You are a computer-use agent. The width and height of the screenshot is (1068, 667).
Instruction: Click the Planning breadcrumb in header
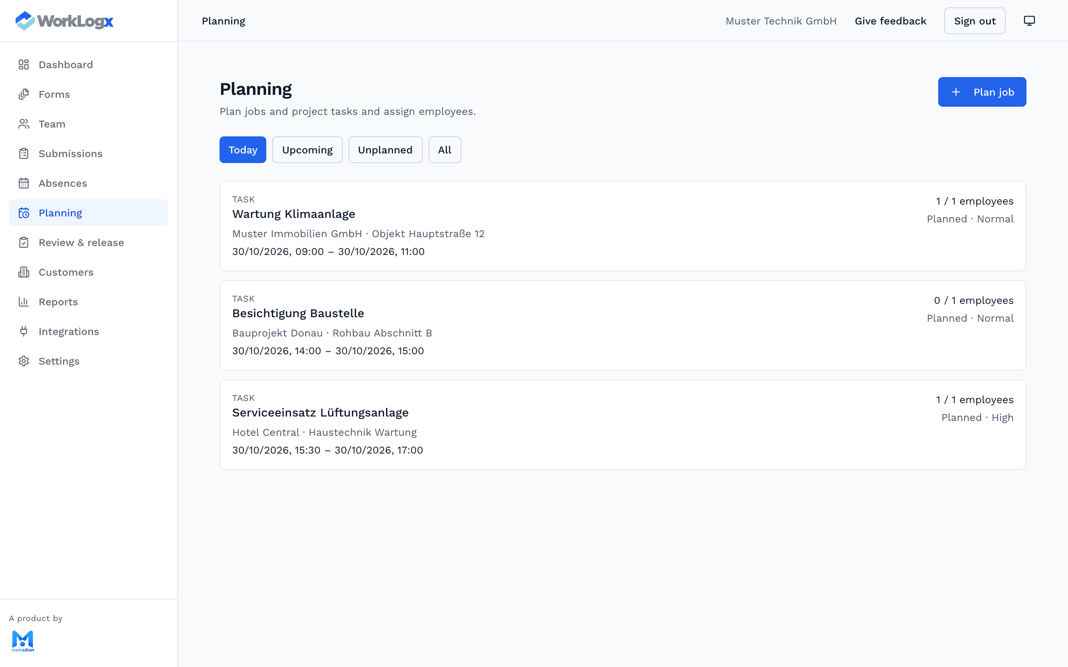click(x=223, y=21)
